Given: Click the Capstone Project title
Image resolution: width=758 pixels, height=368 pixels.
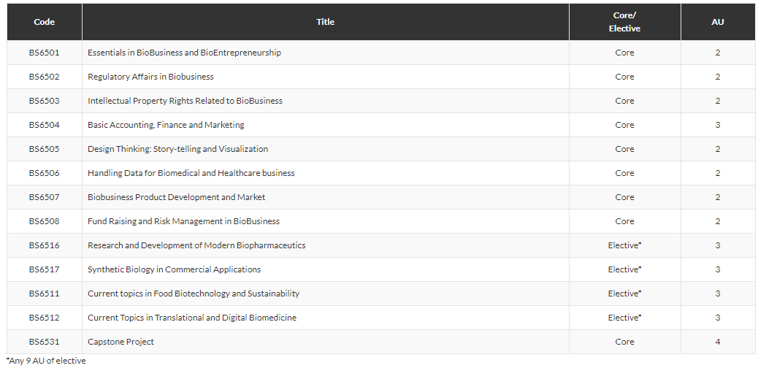Looking at the screenshot, I should point(120,342).
